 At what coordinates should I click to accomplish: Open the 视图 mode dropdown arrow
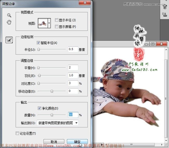[x=49, y=23]
